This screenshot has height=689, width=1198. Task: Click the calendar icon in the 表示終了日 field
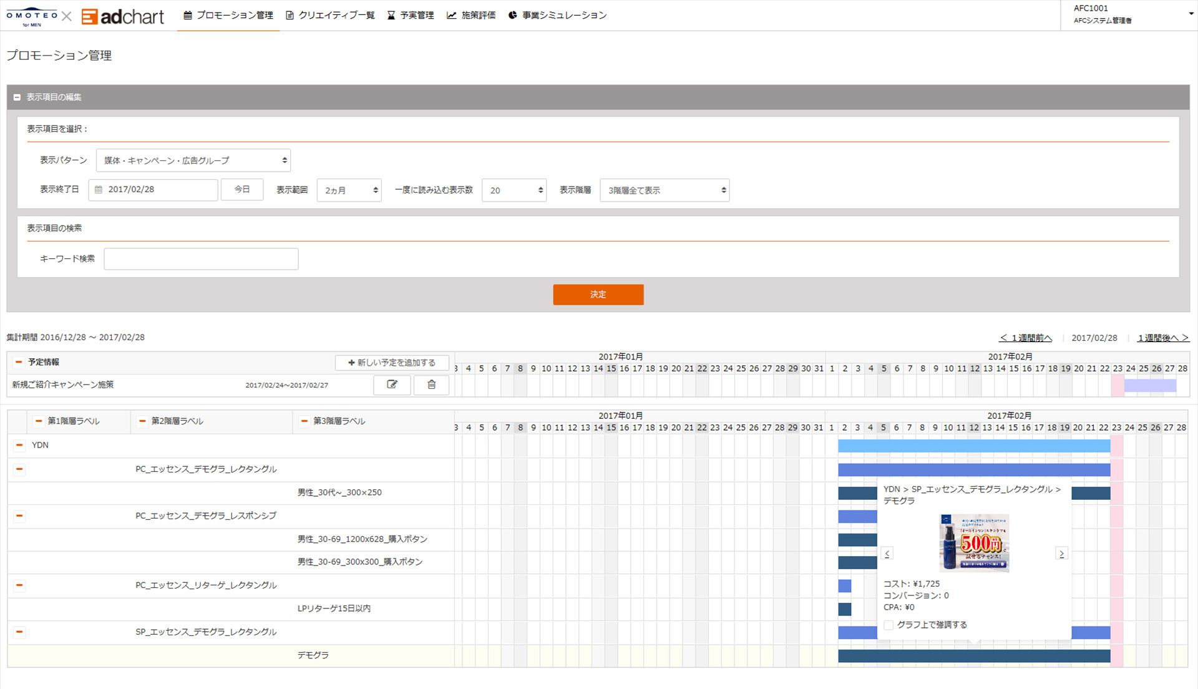(x=99, y=190)
